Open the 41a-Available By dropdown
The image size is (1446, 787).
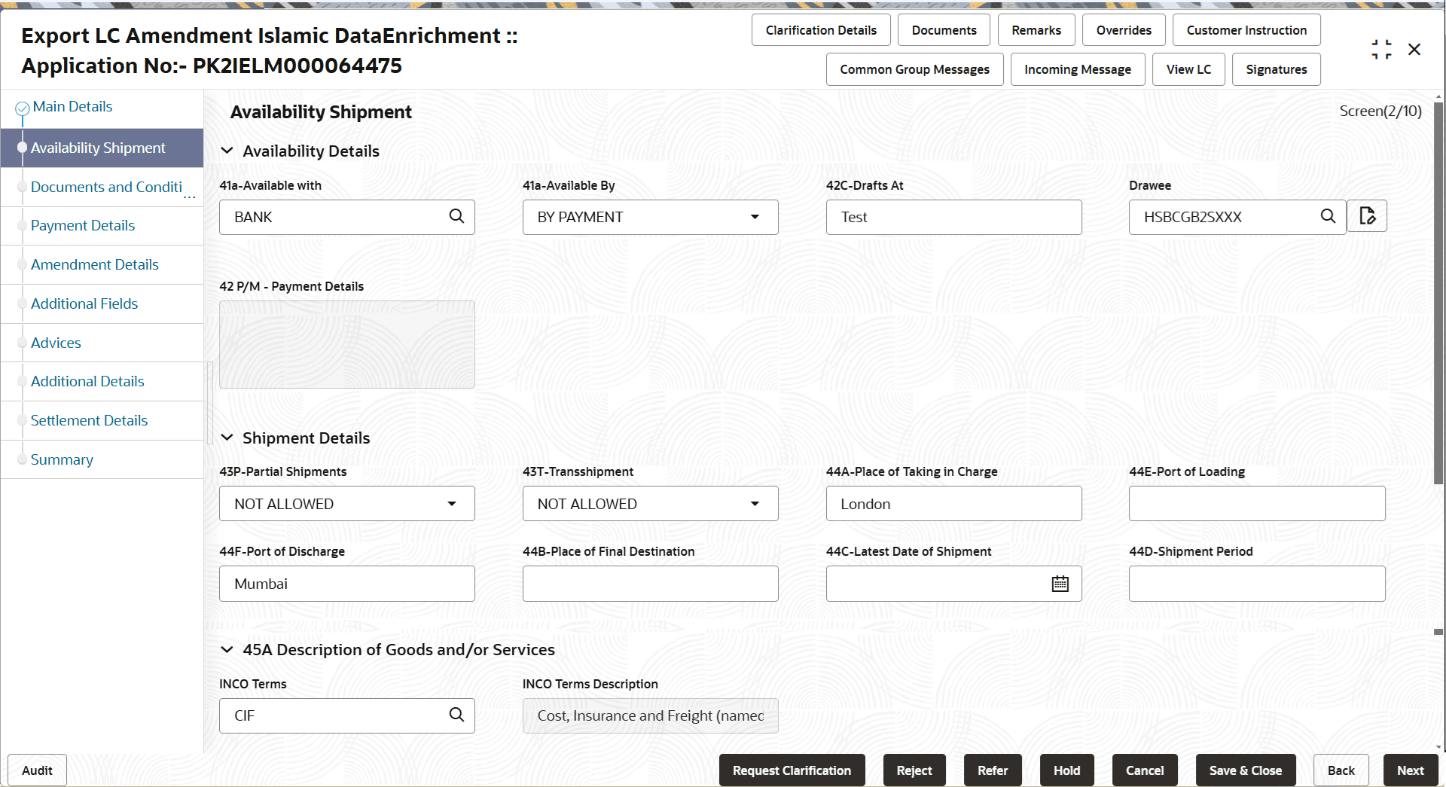click(x=755, y=217)
